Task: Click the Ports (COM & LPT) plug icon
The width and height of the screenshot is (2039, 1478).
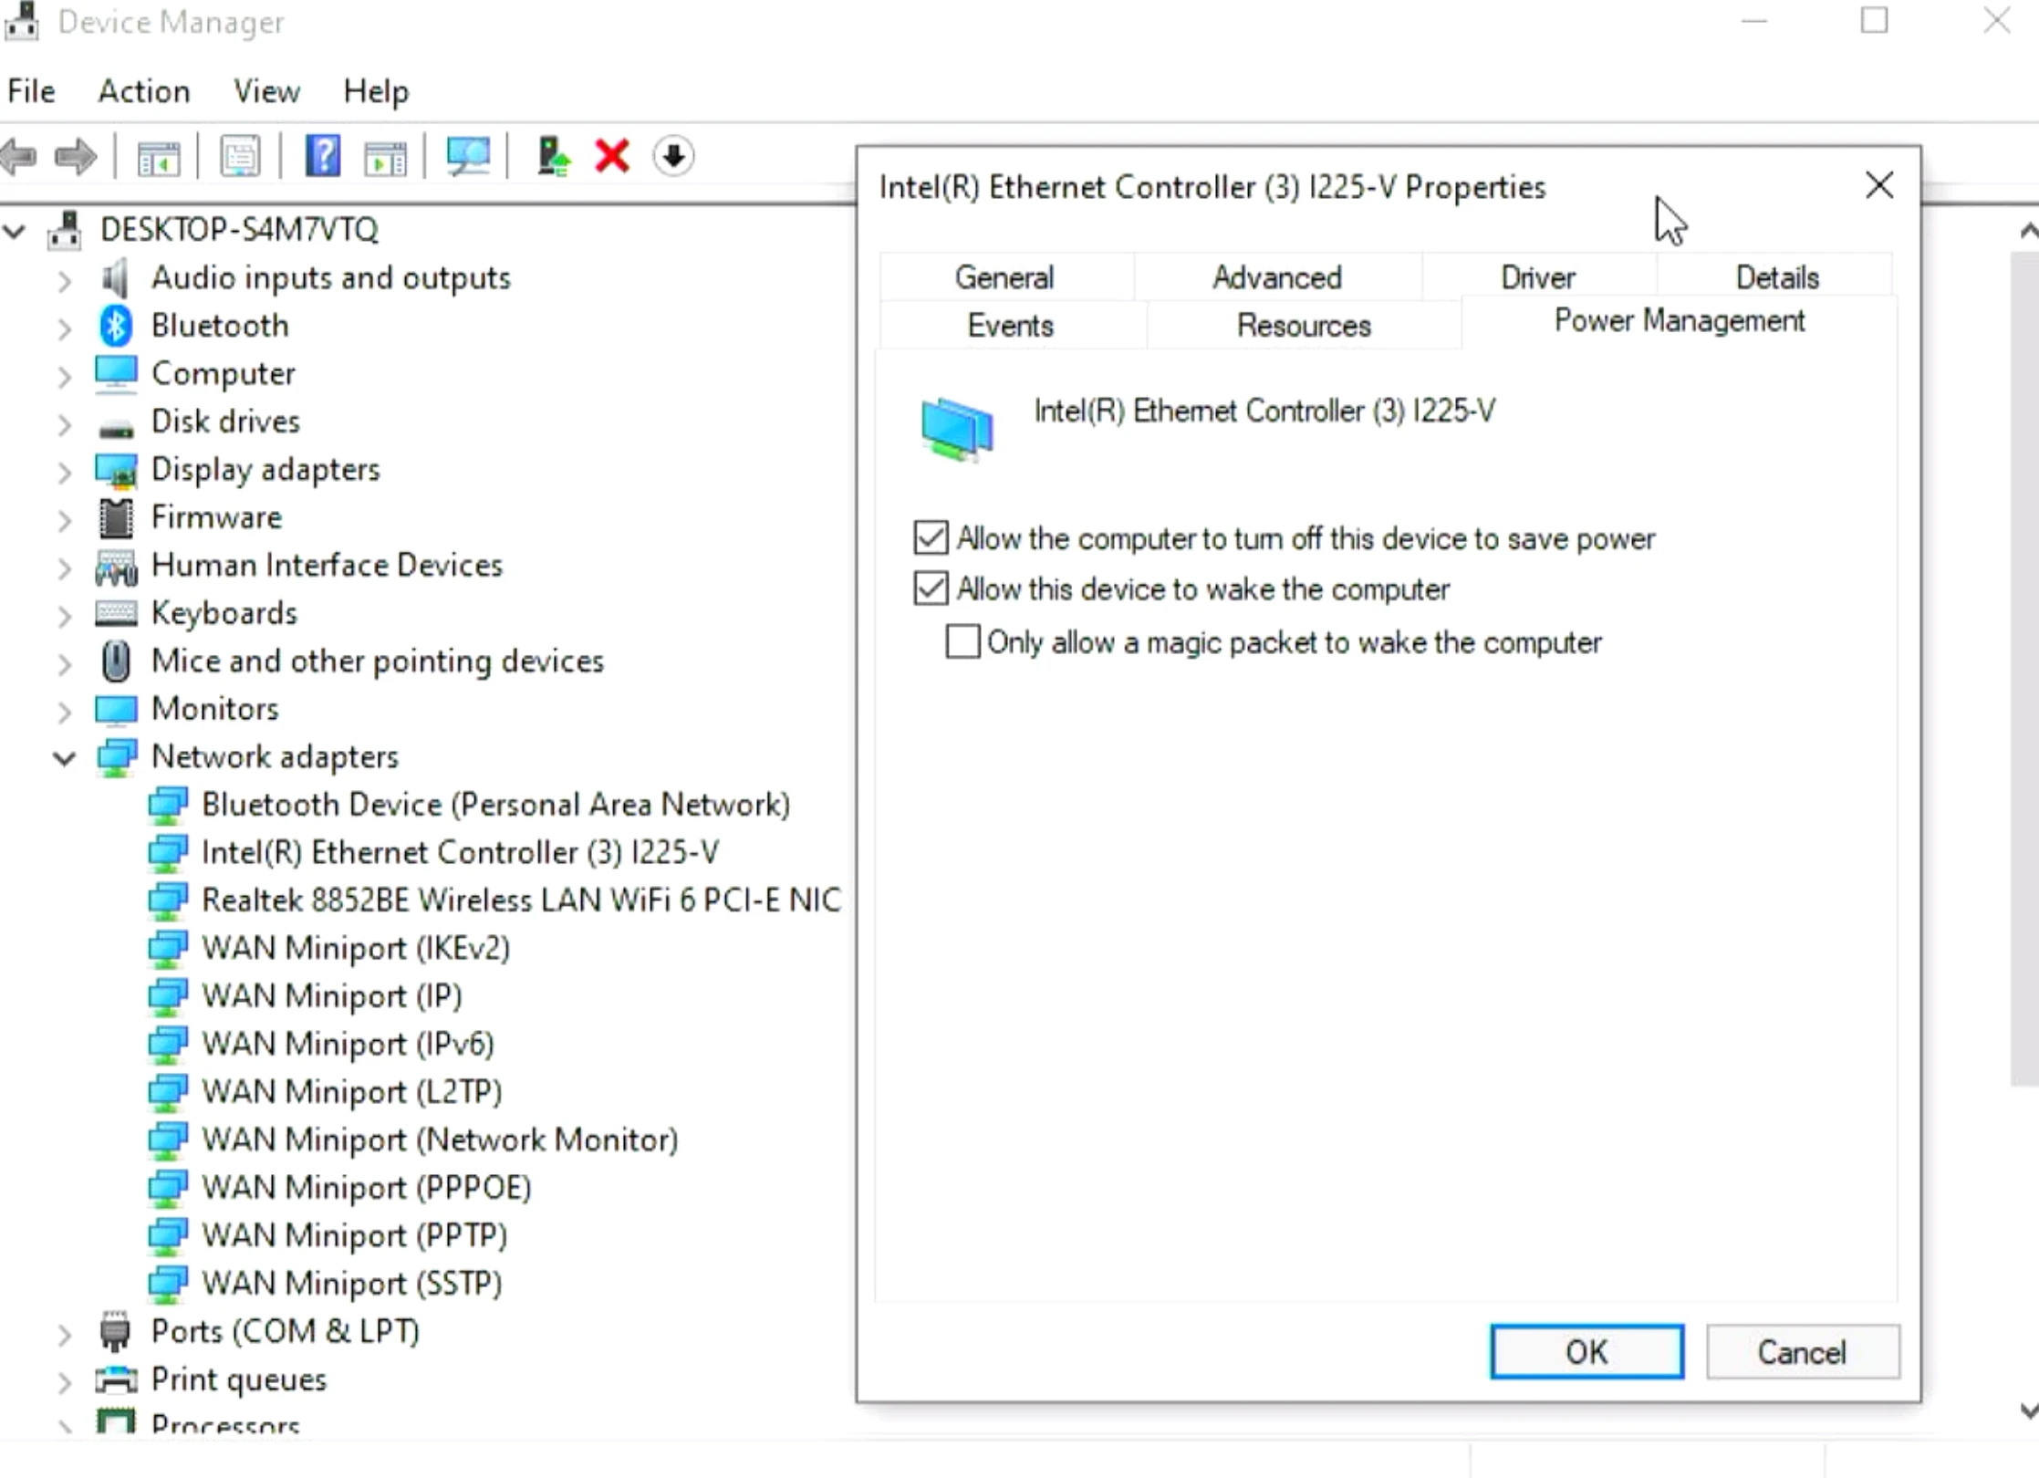Action: pos(115,1331)
